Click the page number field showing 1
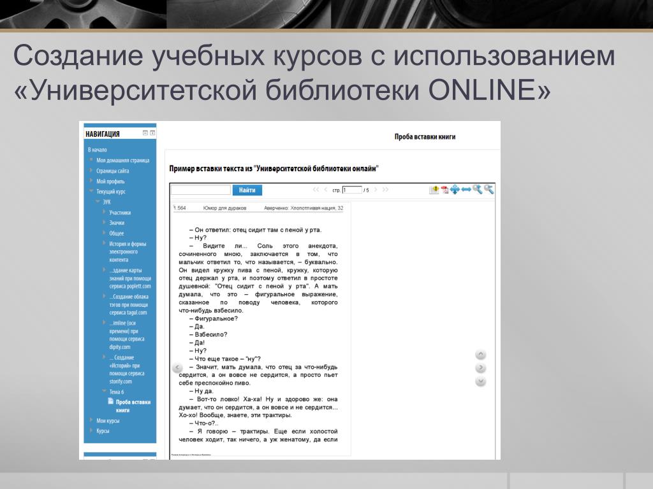 pos(352,190)
